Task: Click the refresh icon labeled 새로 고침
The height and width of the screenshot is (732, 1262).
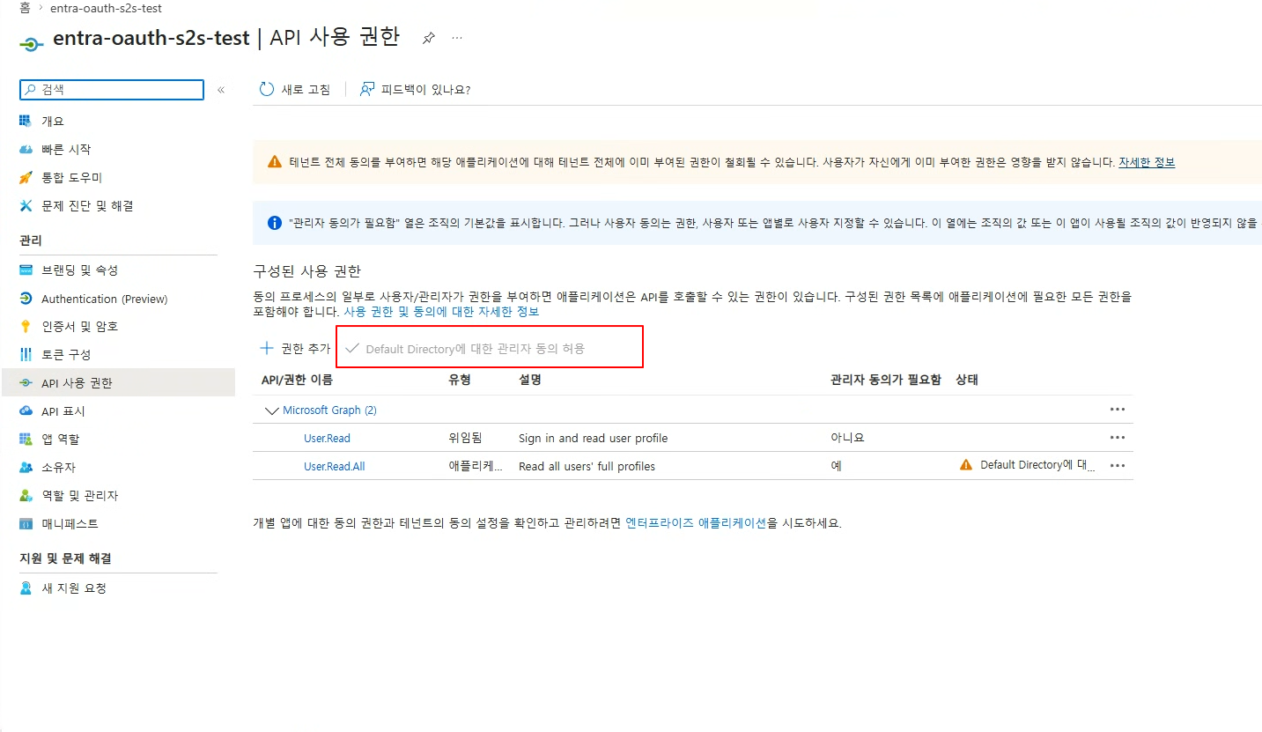Action: click(x=266, y=89)
